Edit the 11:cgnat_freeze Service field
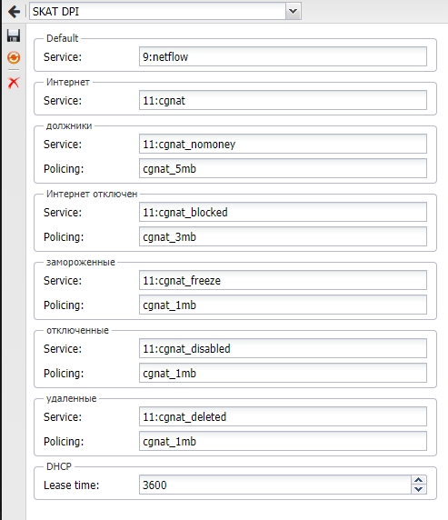This screenshot has height=520, width=448. 283,280
